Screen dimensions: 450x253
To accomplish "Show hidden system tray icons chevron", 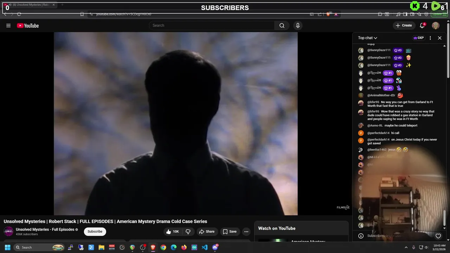I will [406, 247].
